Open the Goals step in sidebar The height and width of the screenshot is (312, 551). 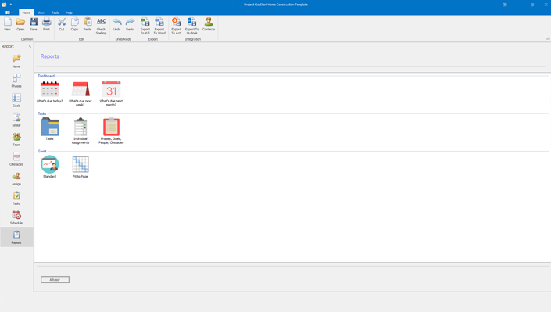tap(16, 100)
